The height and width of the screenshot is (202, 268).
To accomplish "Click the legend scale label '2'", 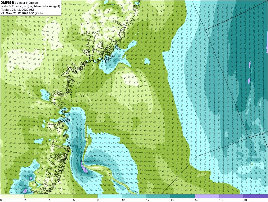I will (25, 200).
